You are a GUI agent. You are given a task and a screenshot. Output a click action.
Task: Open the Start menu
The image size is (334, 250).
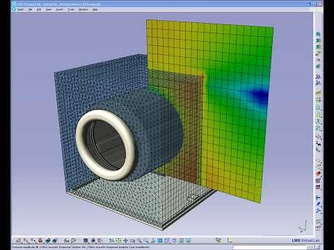[x=20, y=10]
